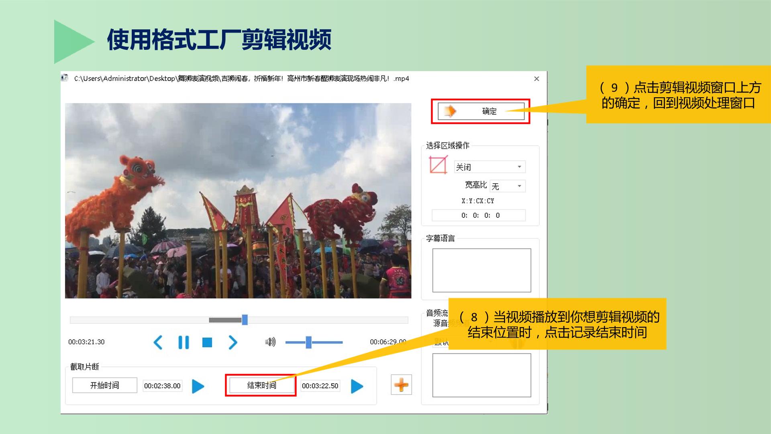Viewport: 771px width, 434px height.
Task: Click the video progress bar handle
Action: [x=245, y=320]
